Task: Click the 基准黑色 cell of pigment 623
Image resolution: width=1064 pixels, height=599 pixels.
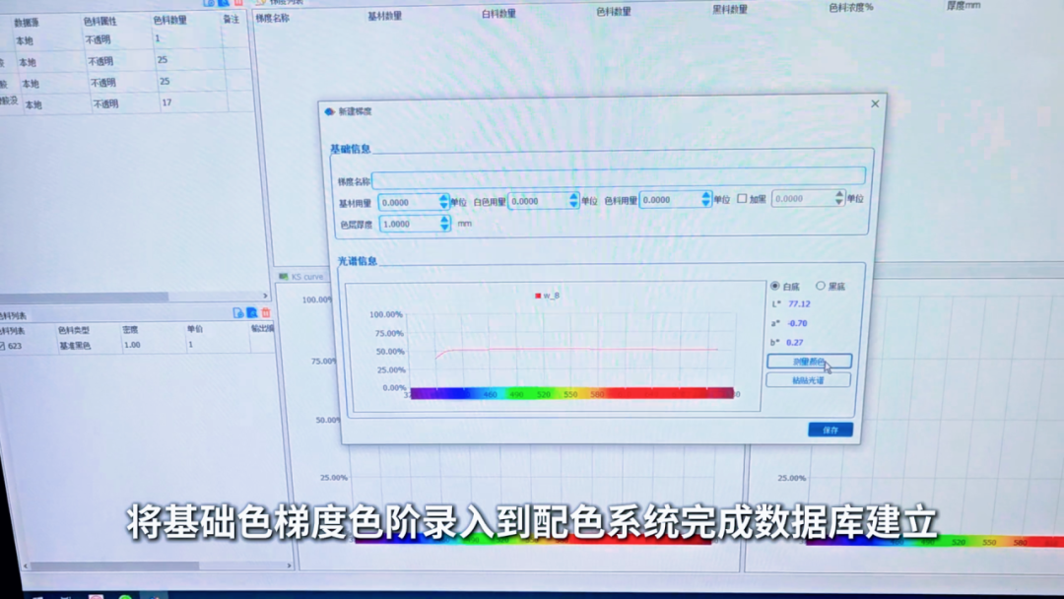Action: [75, 346]
